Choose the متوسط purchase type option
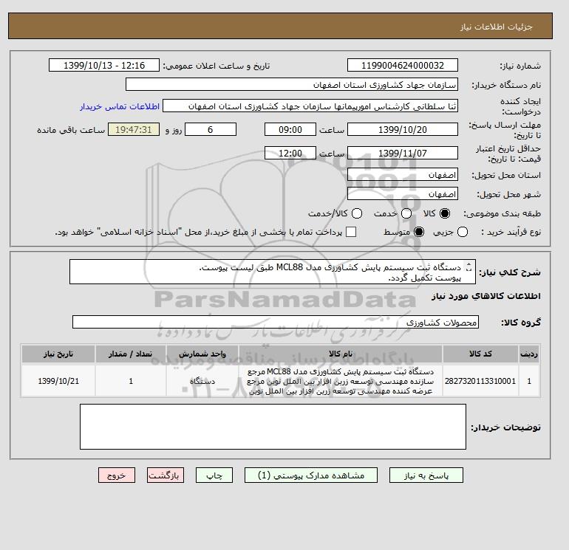The image size is (569, 550). (419, 232)
